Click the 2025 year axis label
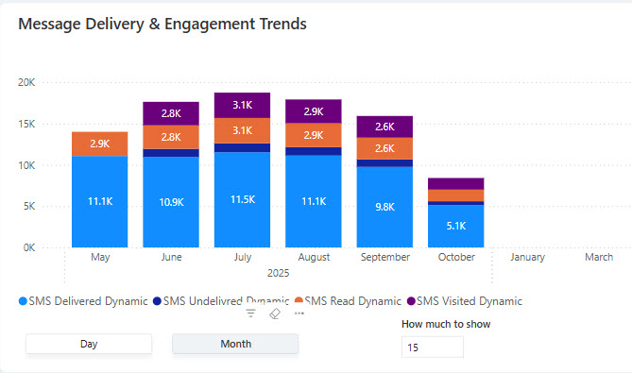This screenshot has width=632, height=373. pyautogui.click(x=278, y=273)
